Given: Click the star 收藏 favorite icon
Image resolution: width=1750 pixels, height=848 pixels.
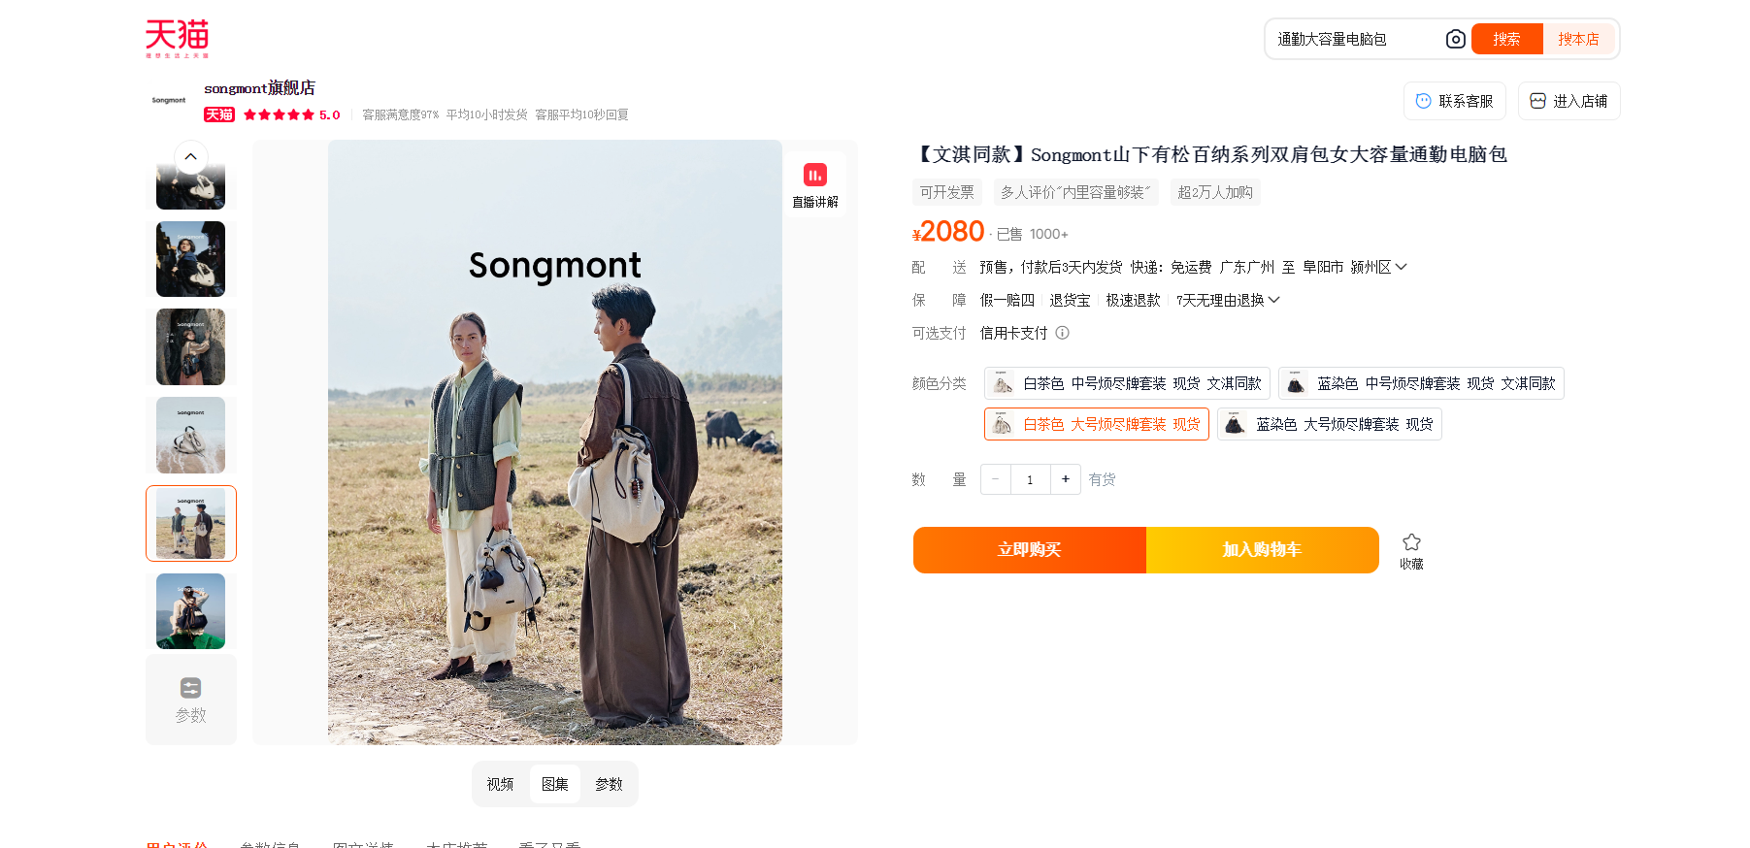Looking at the screenshot, I should (x=1411, y=550).
